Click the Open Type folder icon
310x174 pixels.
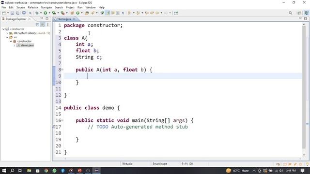click(x=87, y=13)
